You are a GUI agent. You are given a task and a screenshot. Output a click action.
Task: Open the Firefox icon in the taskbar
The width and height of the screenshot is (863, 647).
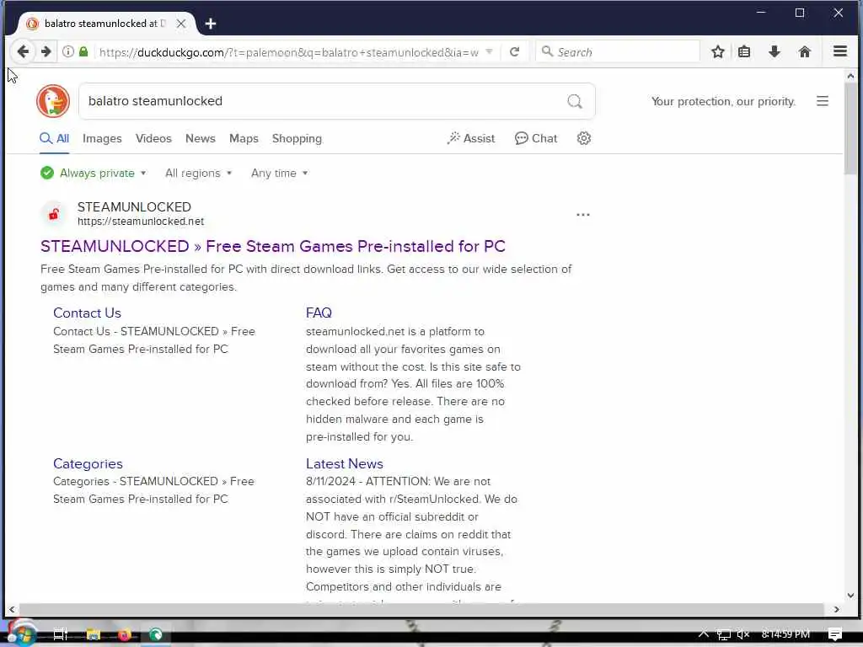[x=125, y=634]
